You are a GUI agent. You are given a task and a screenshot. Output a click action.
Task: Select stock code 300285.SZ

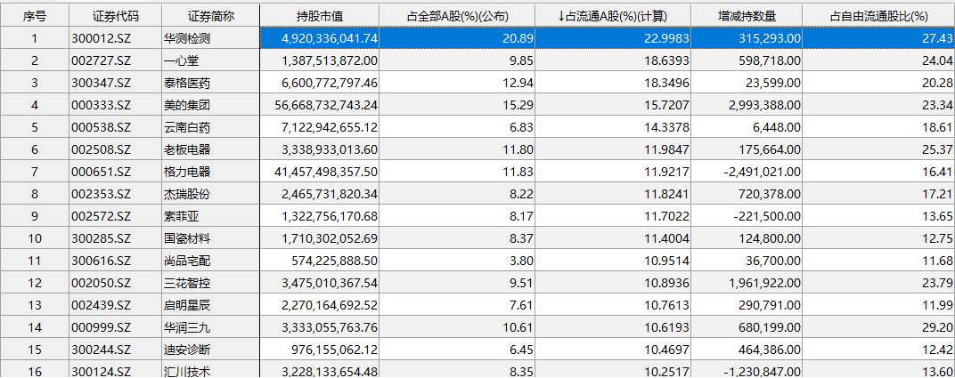pos(117,238)
